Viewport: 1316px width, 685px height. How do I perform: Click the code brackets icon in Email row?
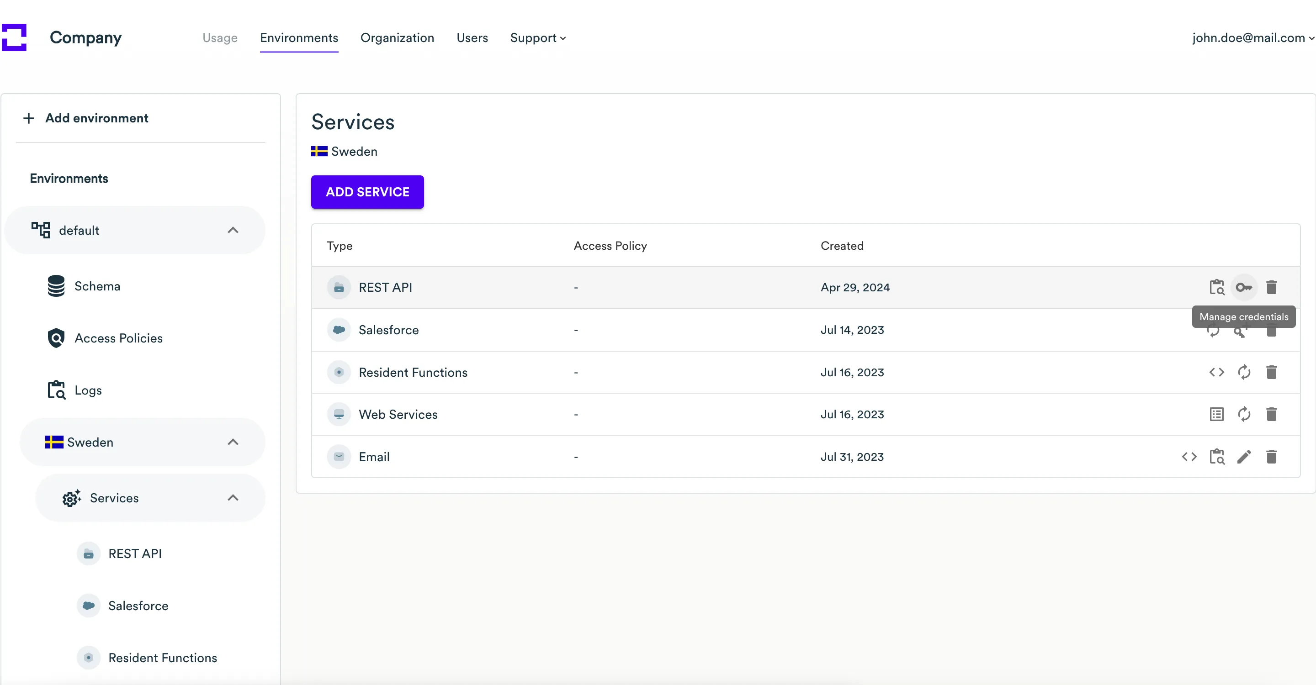pos(1189,456)
